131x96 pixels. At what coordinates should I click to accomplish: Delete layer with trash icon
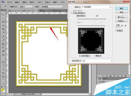[x=125, y=76]
